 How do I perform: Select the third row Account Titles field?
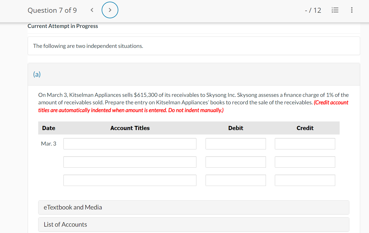point(130,180)
